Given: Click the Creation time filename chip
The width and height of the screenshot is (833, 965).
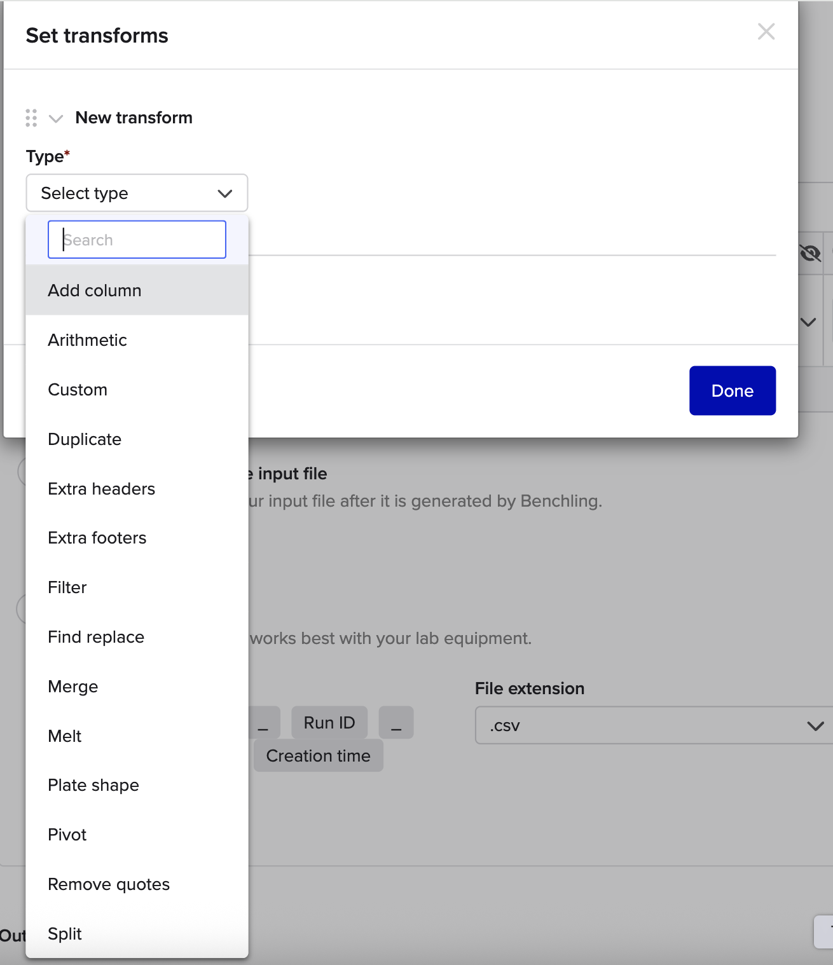Looking at the screenshot, I should click(x=318, y=756).
